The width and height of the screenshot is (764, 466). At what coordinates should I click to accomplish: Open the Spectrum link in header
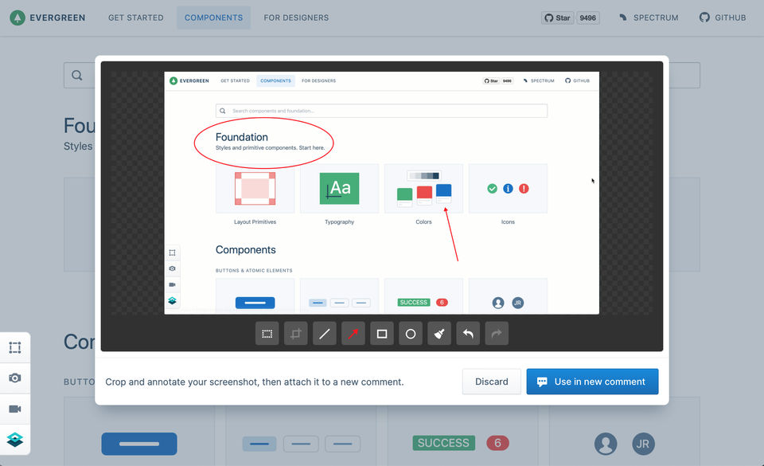649,18
